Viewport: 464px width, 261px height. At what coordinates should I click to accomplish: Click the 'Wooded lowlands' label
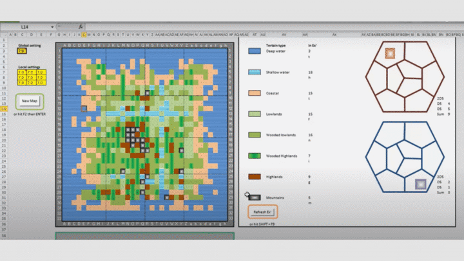[281, 135]
